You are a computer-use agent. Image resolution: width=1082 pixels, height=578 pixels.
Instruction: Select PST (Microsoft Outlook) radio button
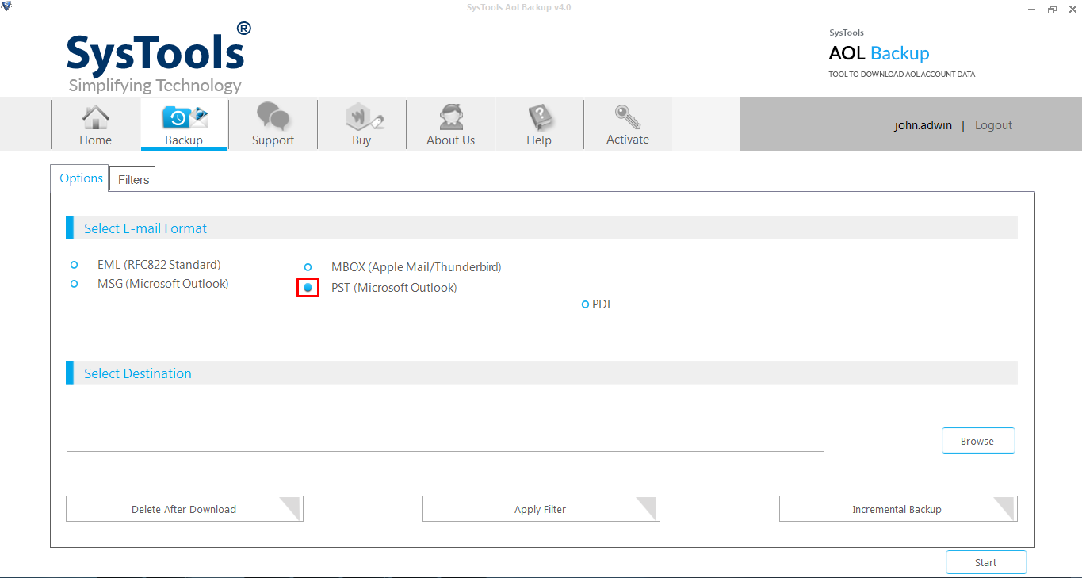(308, 288)
